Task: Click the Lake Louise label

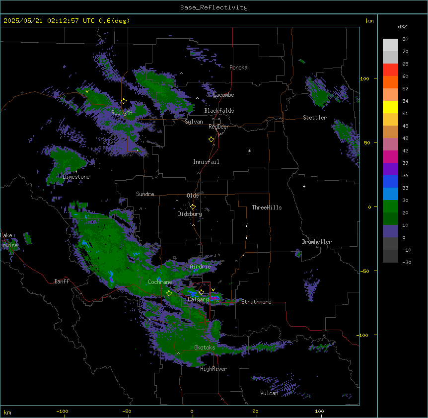Action: click(x=9, y=240)
